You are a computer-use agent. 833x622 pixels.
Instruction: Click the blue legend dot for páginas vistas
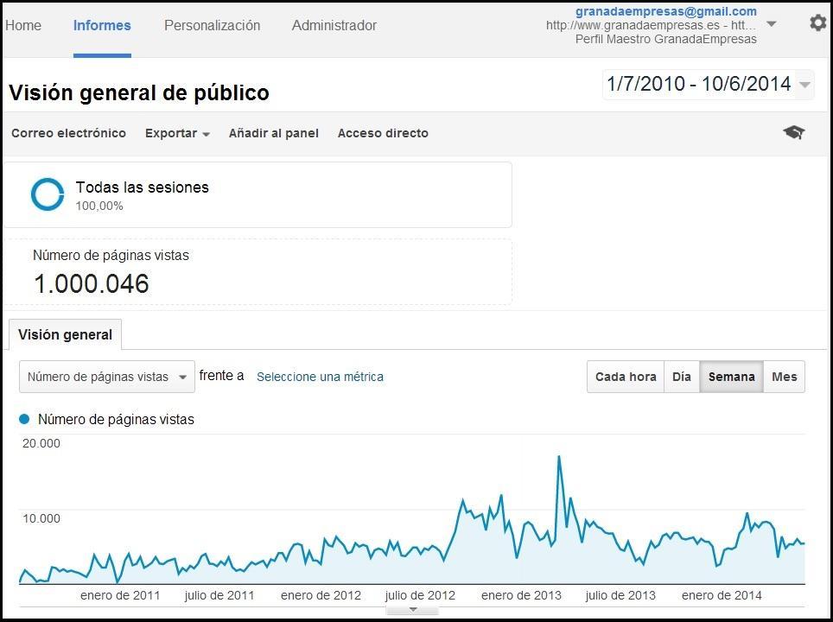(x=24, y=419)
